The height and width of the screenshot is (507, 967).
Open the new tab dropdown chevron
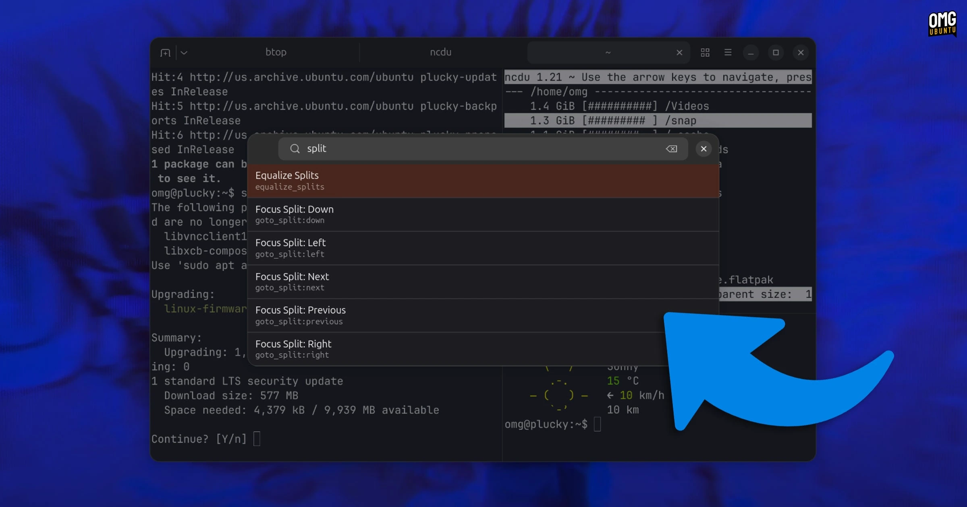coord(184,53)
